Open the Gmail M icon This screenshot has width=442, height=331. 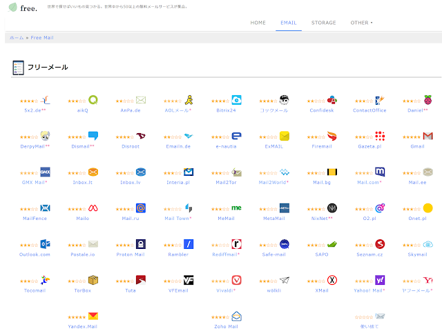coord(428,136)
